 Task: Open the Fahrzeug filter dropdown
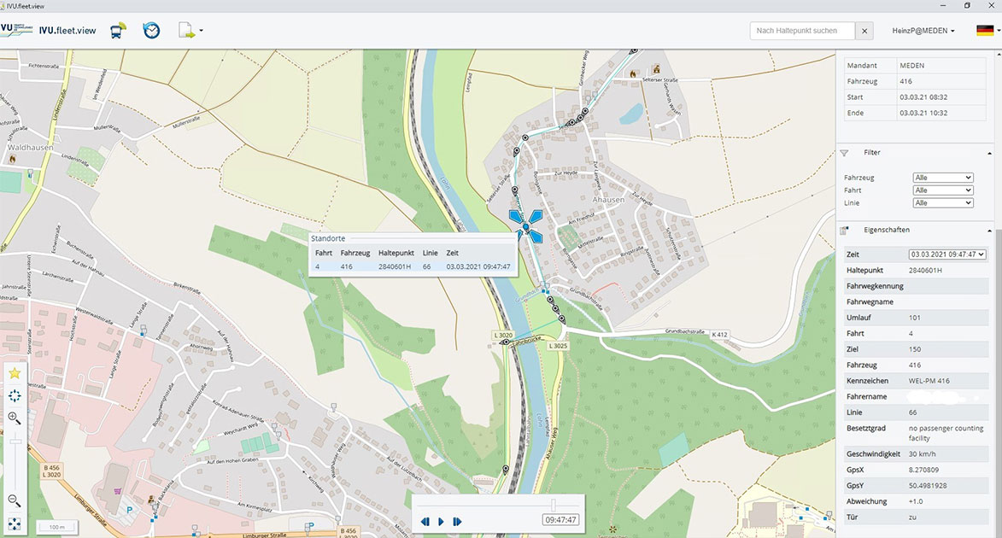click(x=942, y=178)
